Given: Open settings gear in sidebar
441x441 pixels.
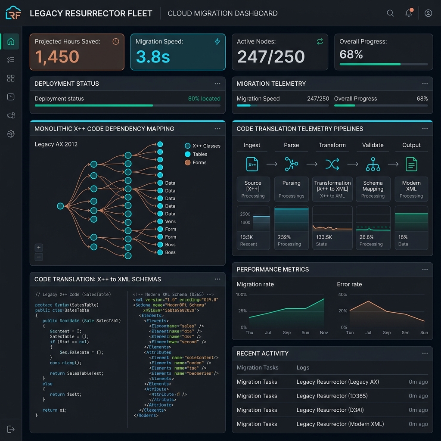Looking at the screenshot, I should (11, 134).
